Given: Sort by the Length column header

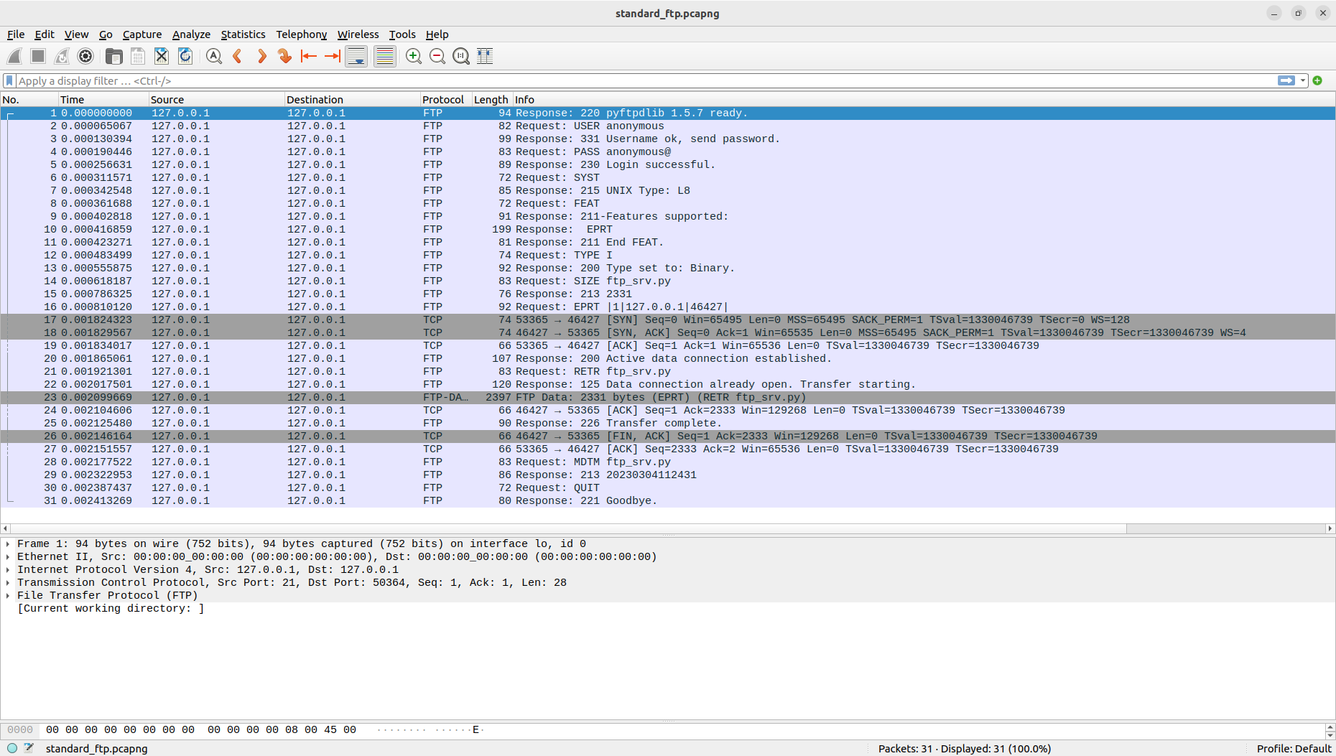Looking at the screenshot, I should coord(491,100).
